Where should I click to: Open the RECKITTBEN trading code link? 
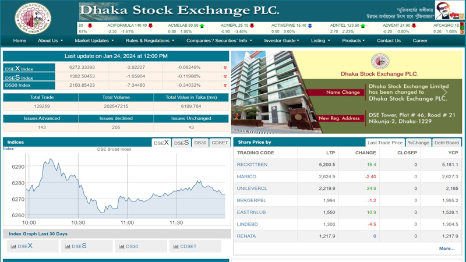click(x=252, y=165)
